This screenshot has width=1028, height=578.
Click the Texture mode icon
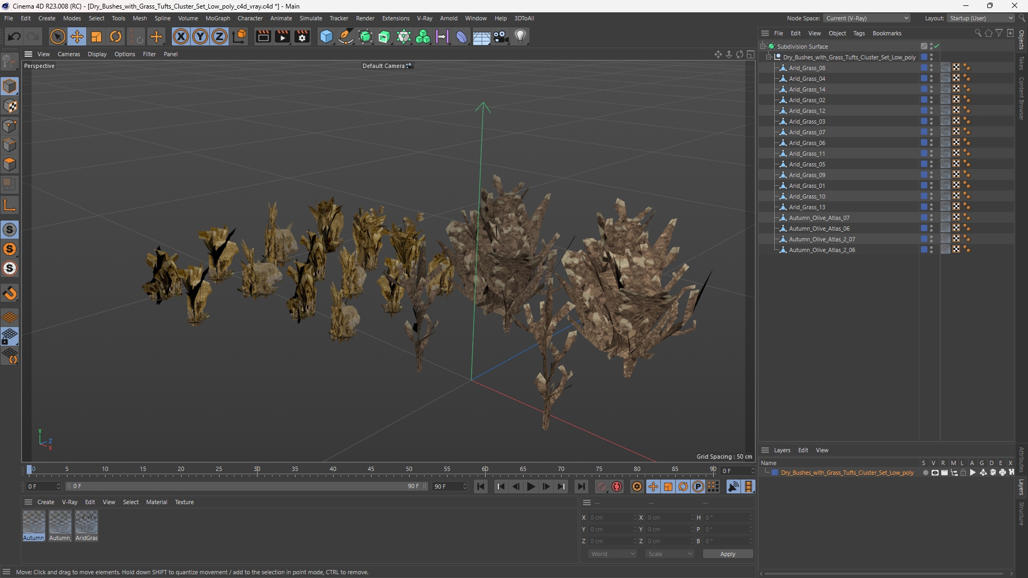point(10,106)
